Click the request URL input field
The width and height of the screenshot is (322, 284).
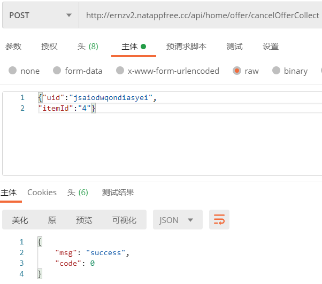[x=202, y=16]
